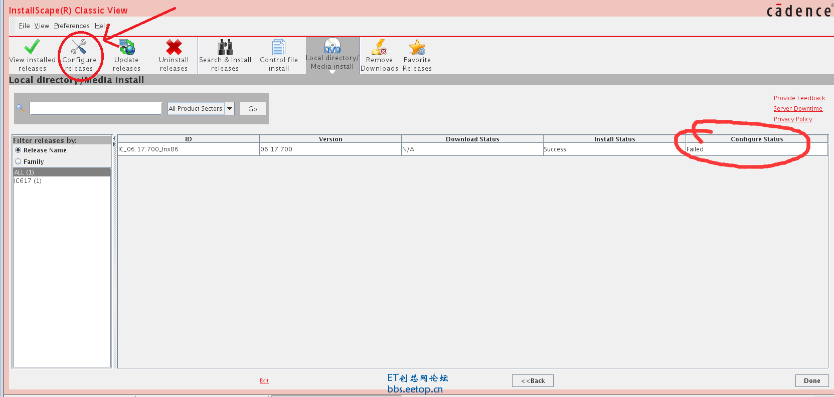Open the Preferences menu
Screen dimensions: 834x397
(72, 26)
